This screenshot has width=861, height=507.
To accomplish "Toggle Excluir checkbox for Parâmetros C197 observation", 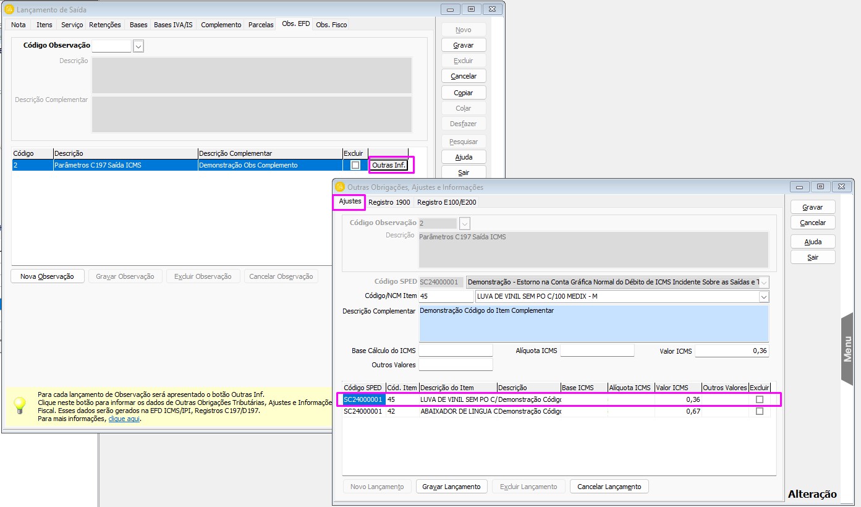I will (x=355, y=165).
